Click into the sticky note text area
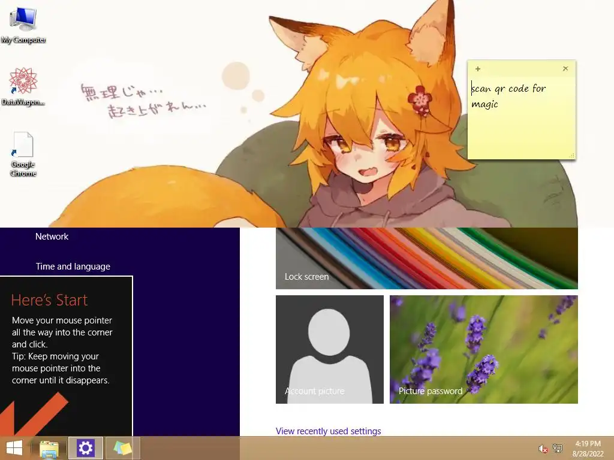The width and height of the screenshot is (614, 460). 522,117
